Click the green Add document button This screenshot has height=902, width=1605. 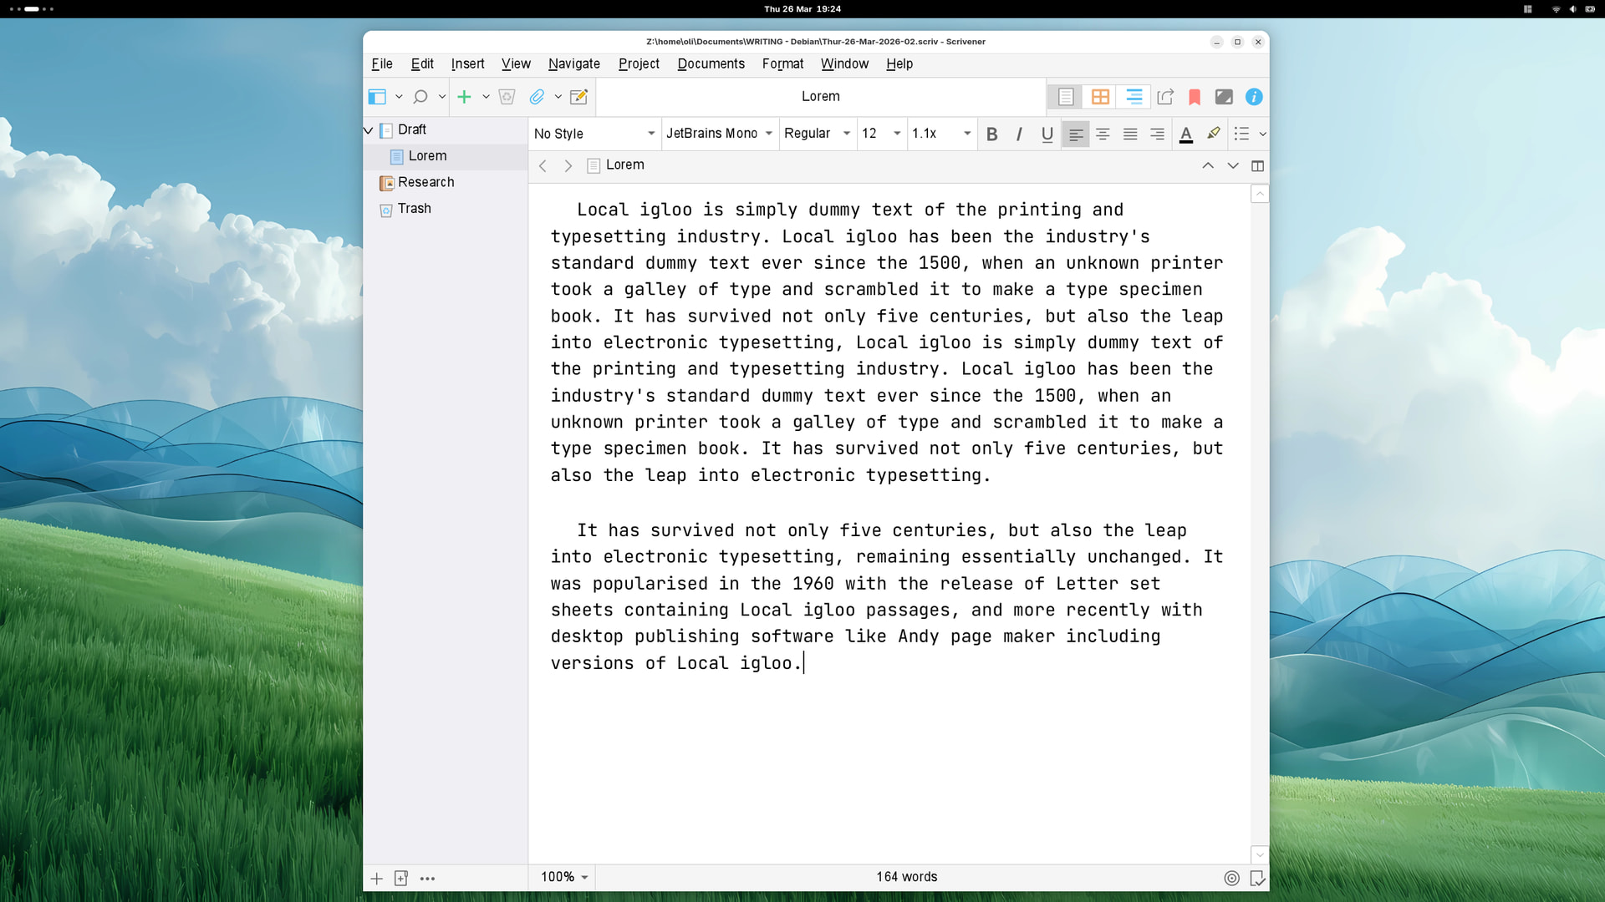(x=464, y=97)
